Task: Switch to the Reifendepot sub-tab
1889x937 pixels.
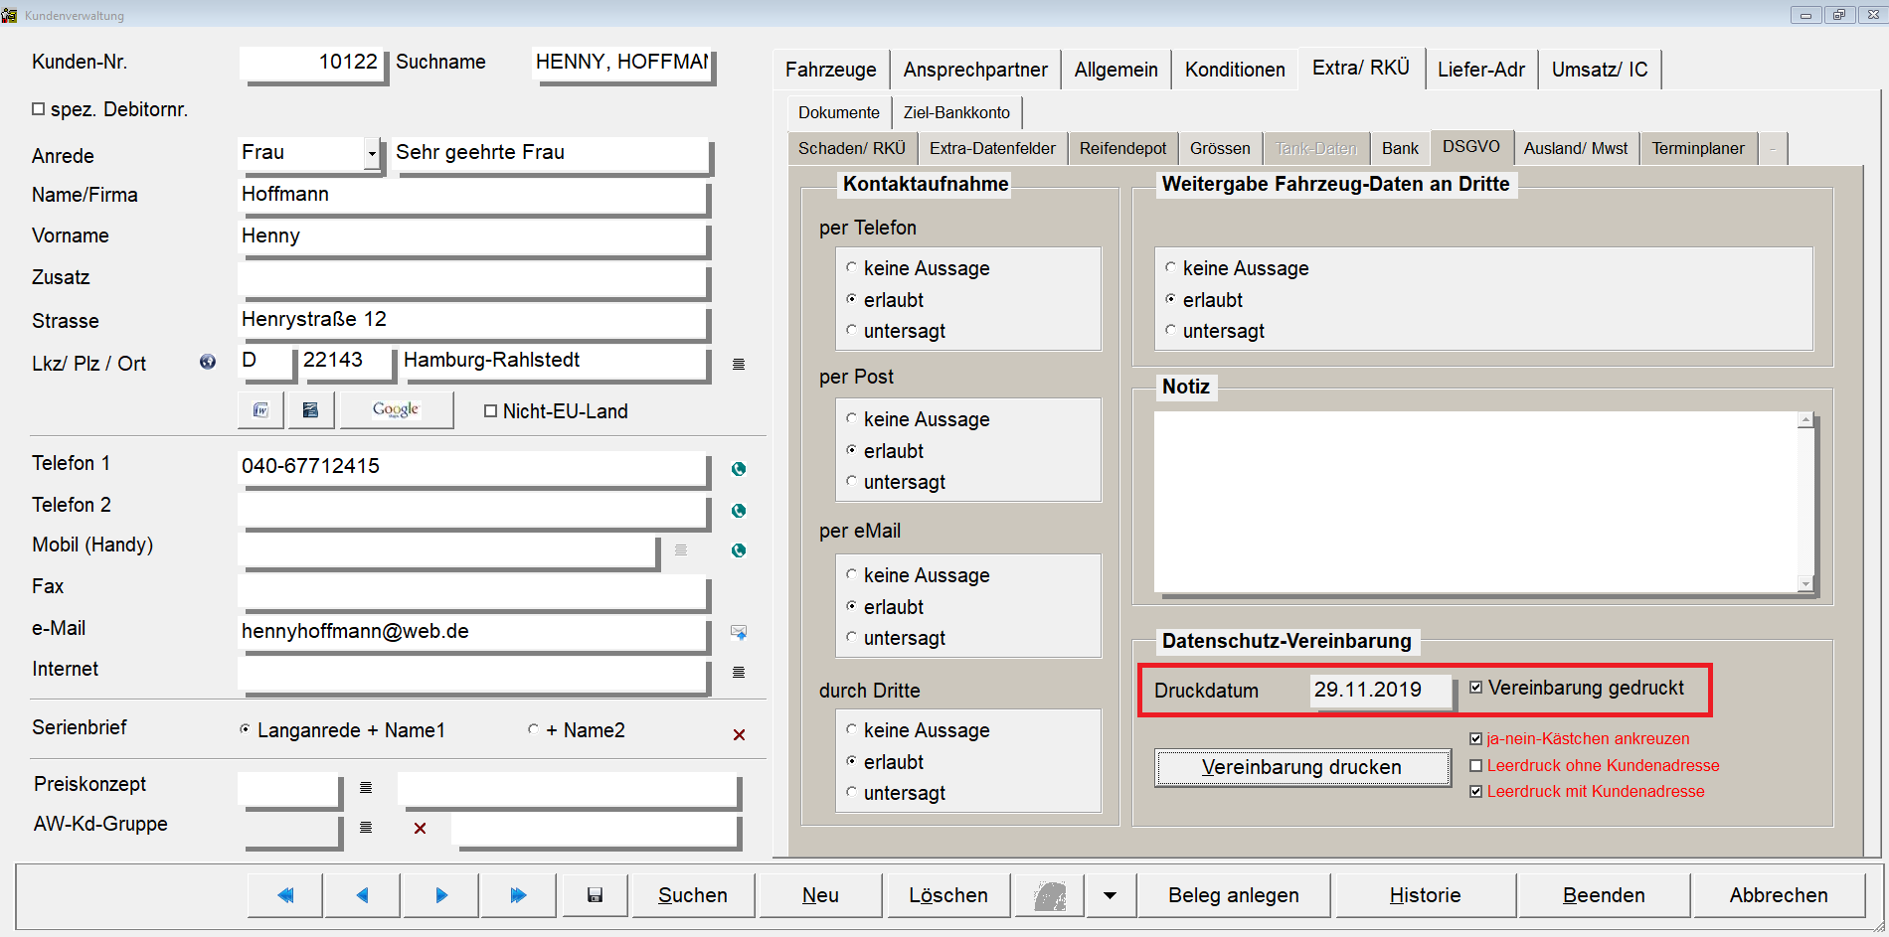Action: pos(1122,148)
